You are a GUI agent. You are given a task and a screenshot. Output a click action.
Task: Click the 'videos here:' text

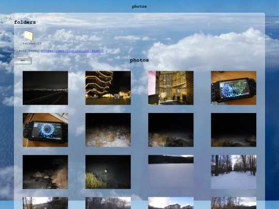27,51
